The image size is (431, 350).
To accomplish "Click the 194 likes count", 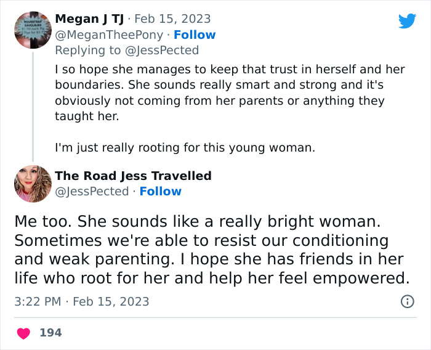I will (50, 333).
